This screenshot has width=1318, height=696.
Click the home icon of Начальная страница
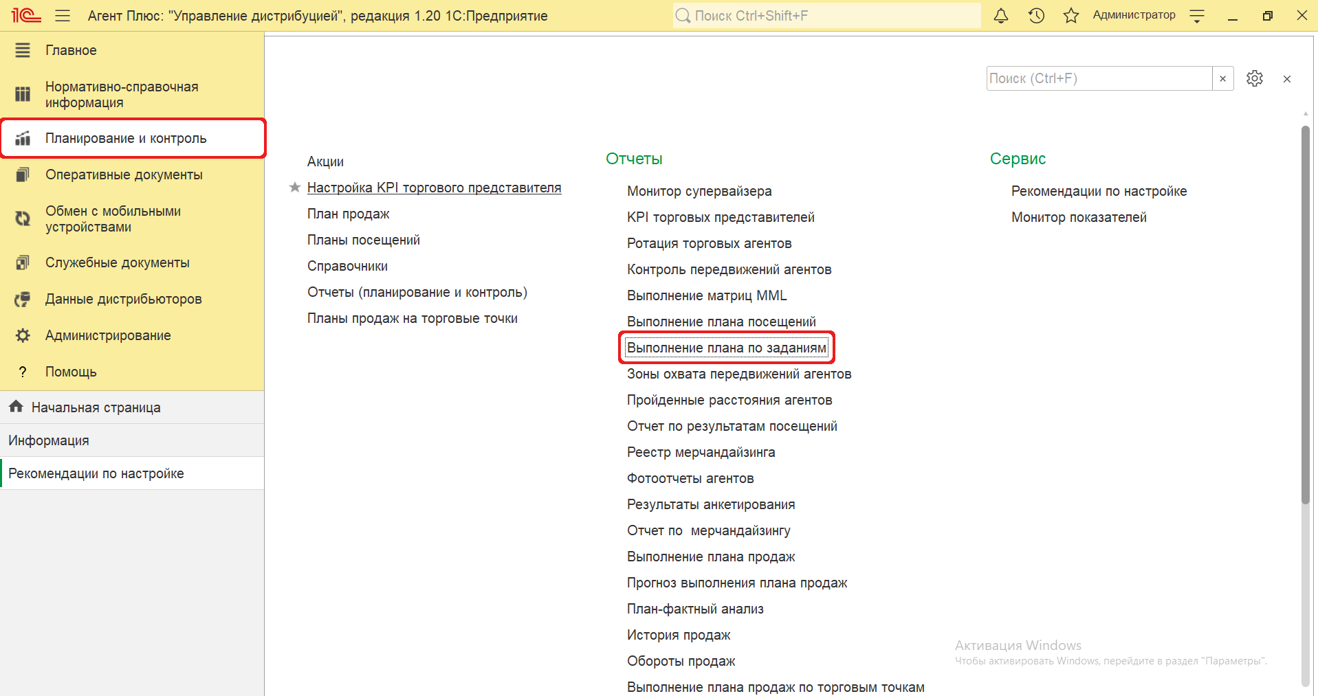point(17,407)
